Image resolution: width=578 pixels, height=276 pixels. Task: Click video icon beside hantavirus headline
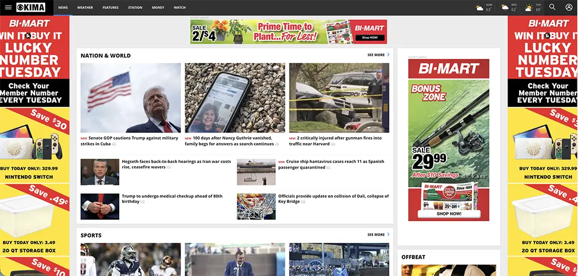pos(328,168)
